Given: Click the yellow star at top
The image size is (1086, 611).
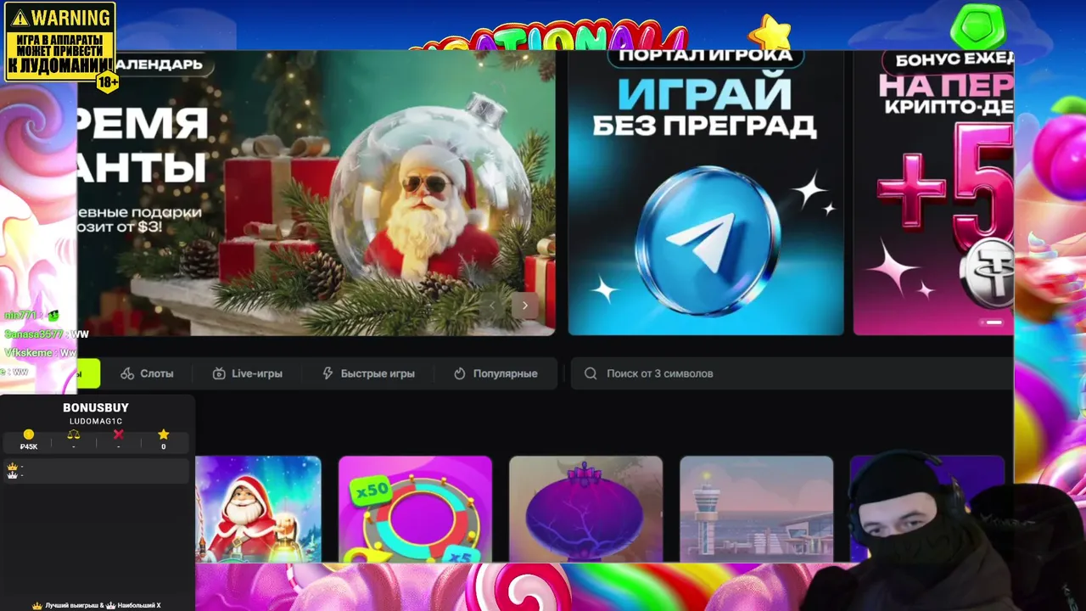Looking at the screenshot, I should point(770,32).
